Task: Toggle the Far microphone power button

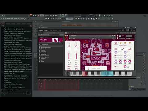Action: 76,46
